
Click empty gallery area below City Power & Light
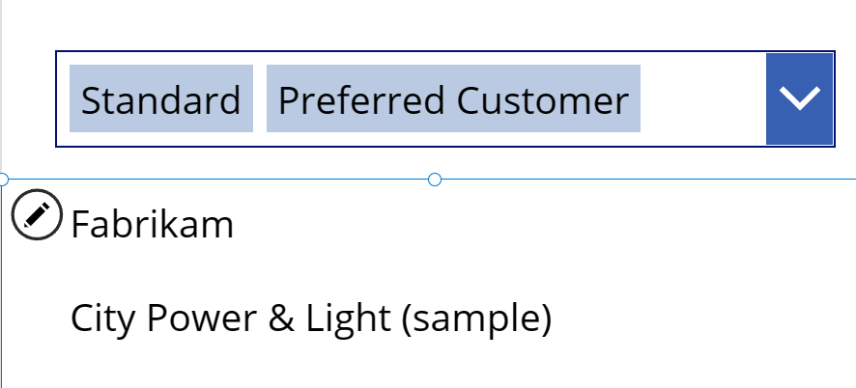click(426, 371)
